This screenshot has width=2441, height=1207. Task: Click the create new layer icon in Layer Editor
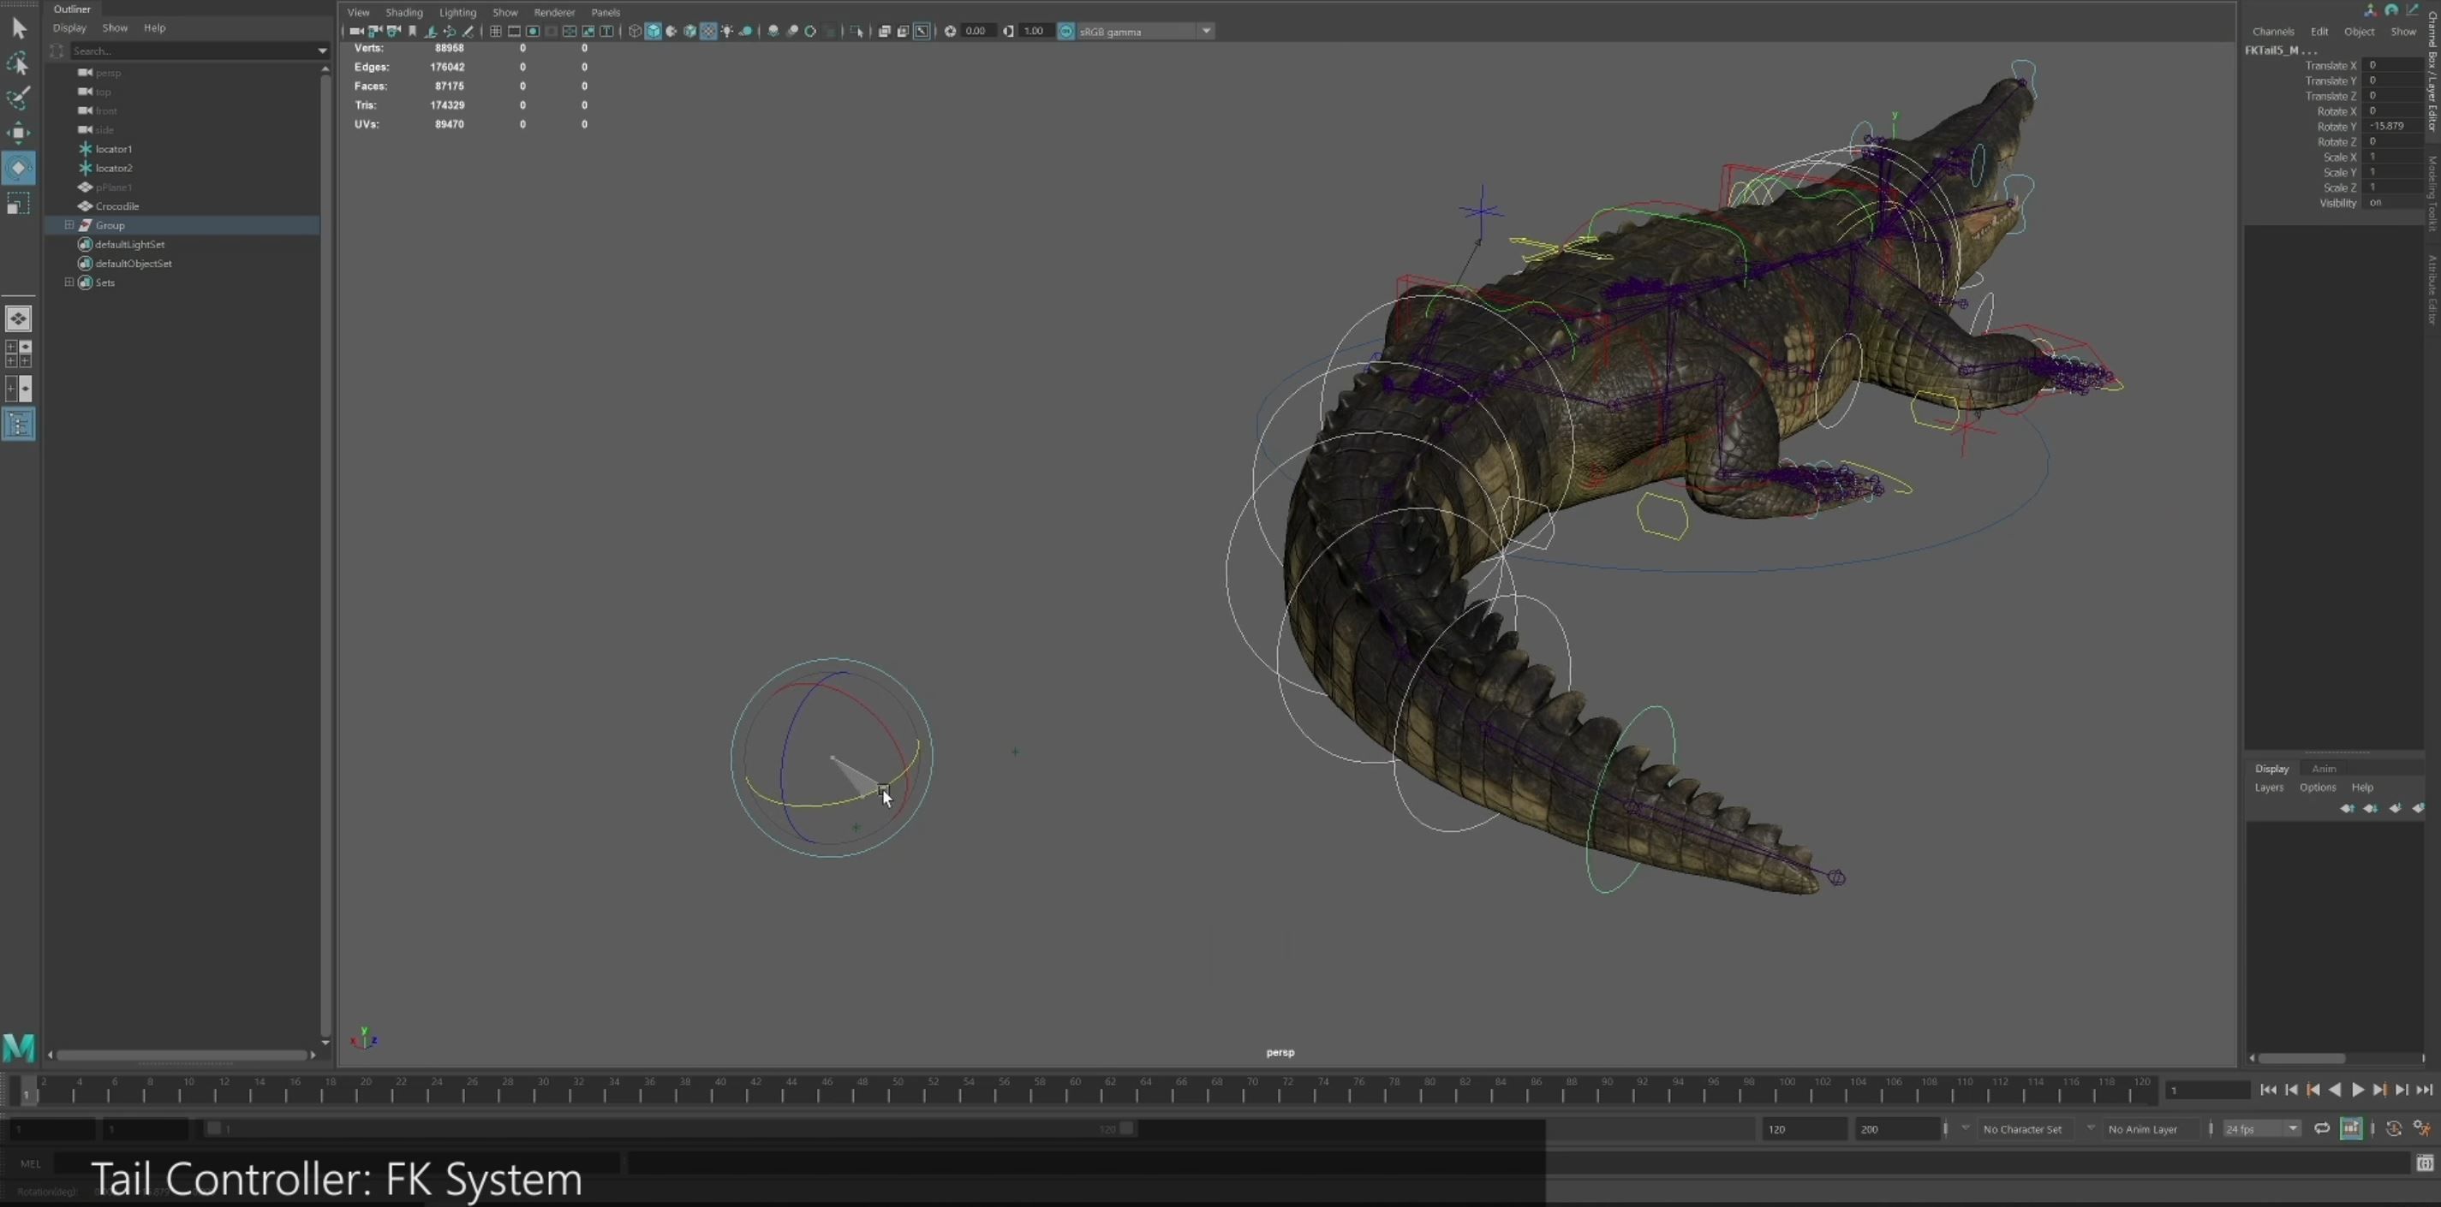[2395, 808]
